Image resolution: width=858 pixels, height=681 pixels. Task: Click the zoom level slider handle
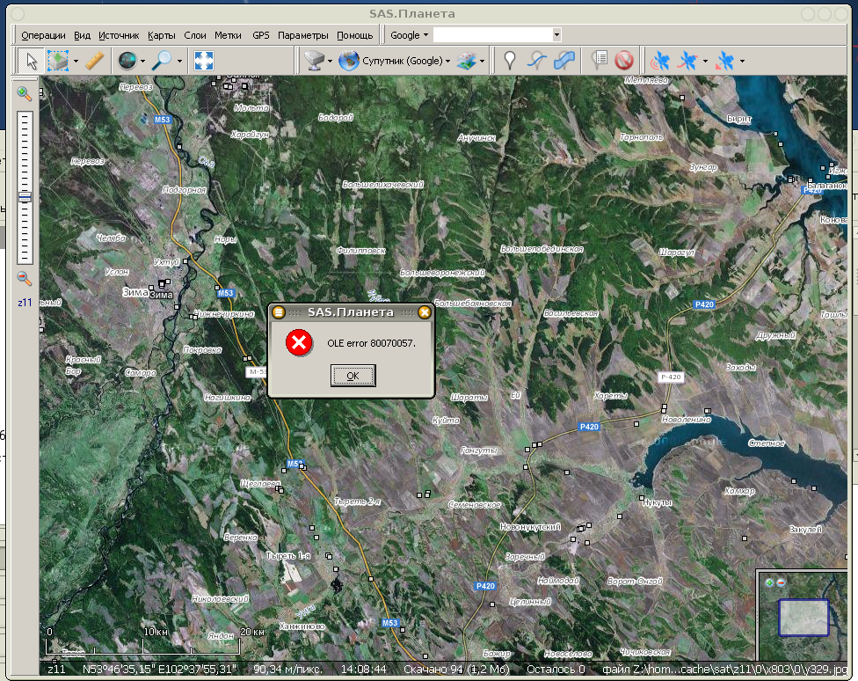click(x=25, y=197)
